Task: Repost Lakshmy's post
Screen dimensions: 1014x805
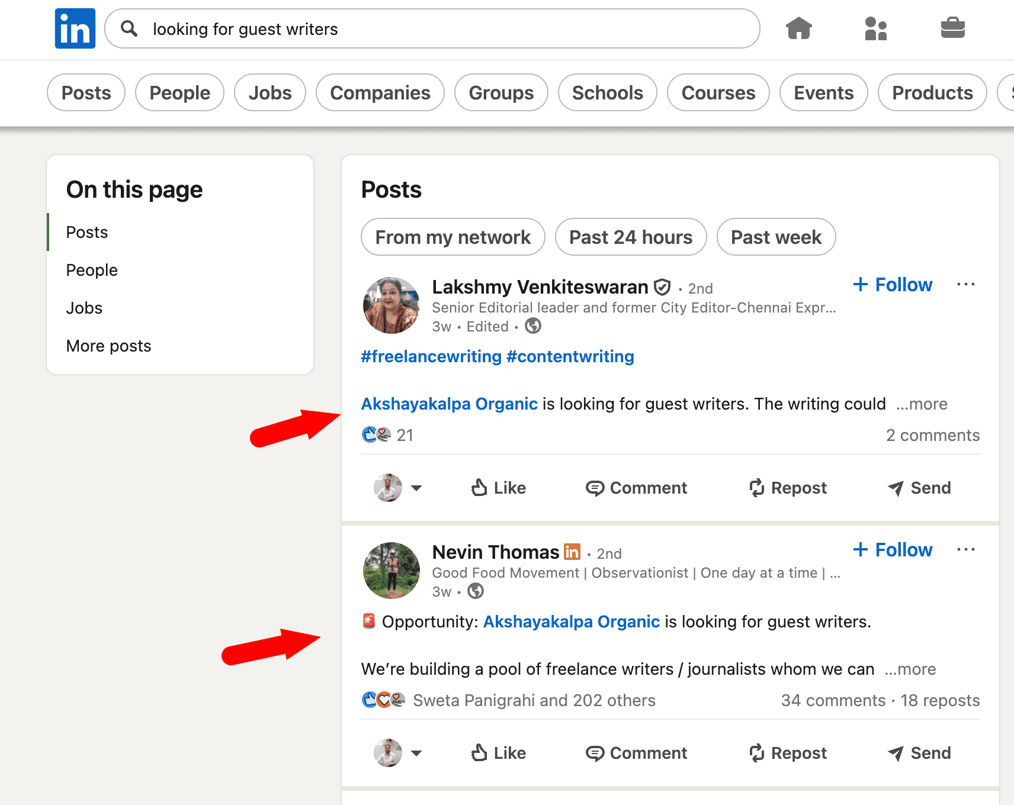Action: [x=788, y=488]
